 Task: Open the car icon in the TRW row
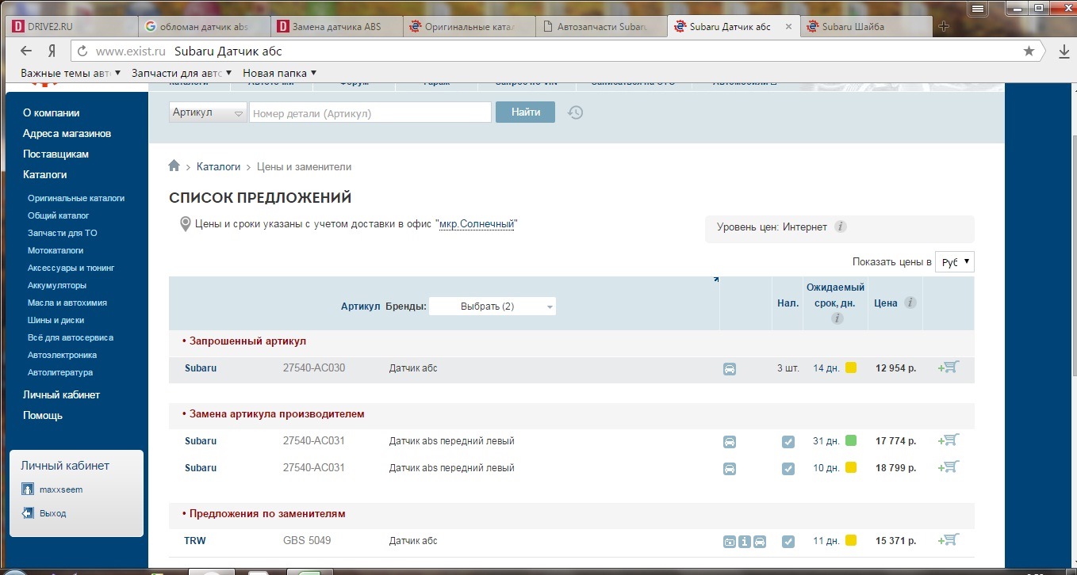pyautogui.click(x=760, y=542)
